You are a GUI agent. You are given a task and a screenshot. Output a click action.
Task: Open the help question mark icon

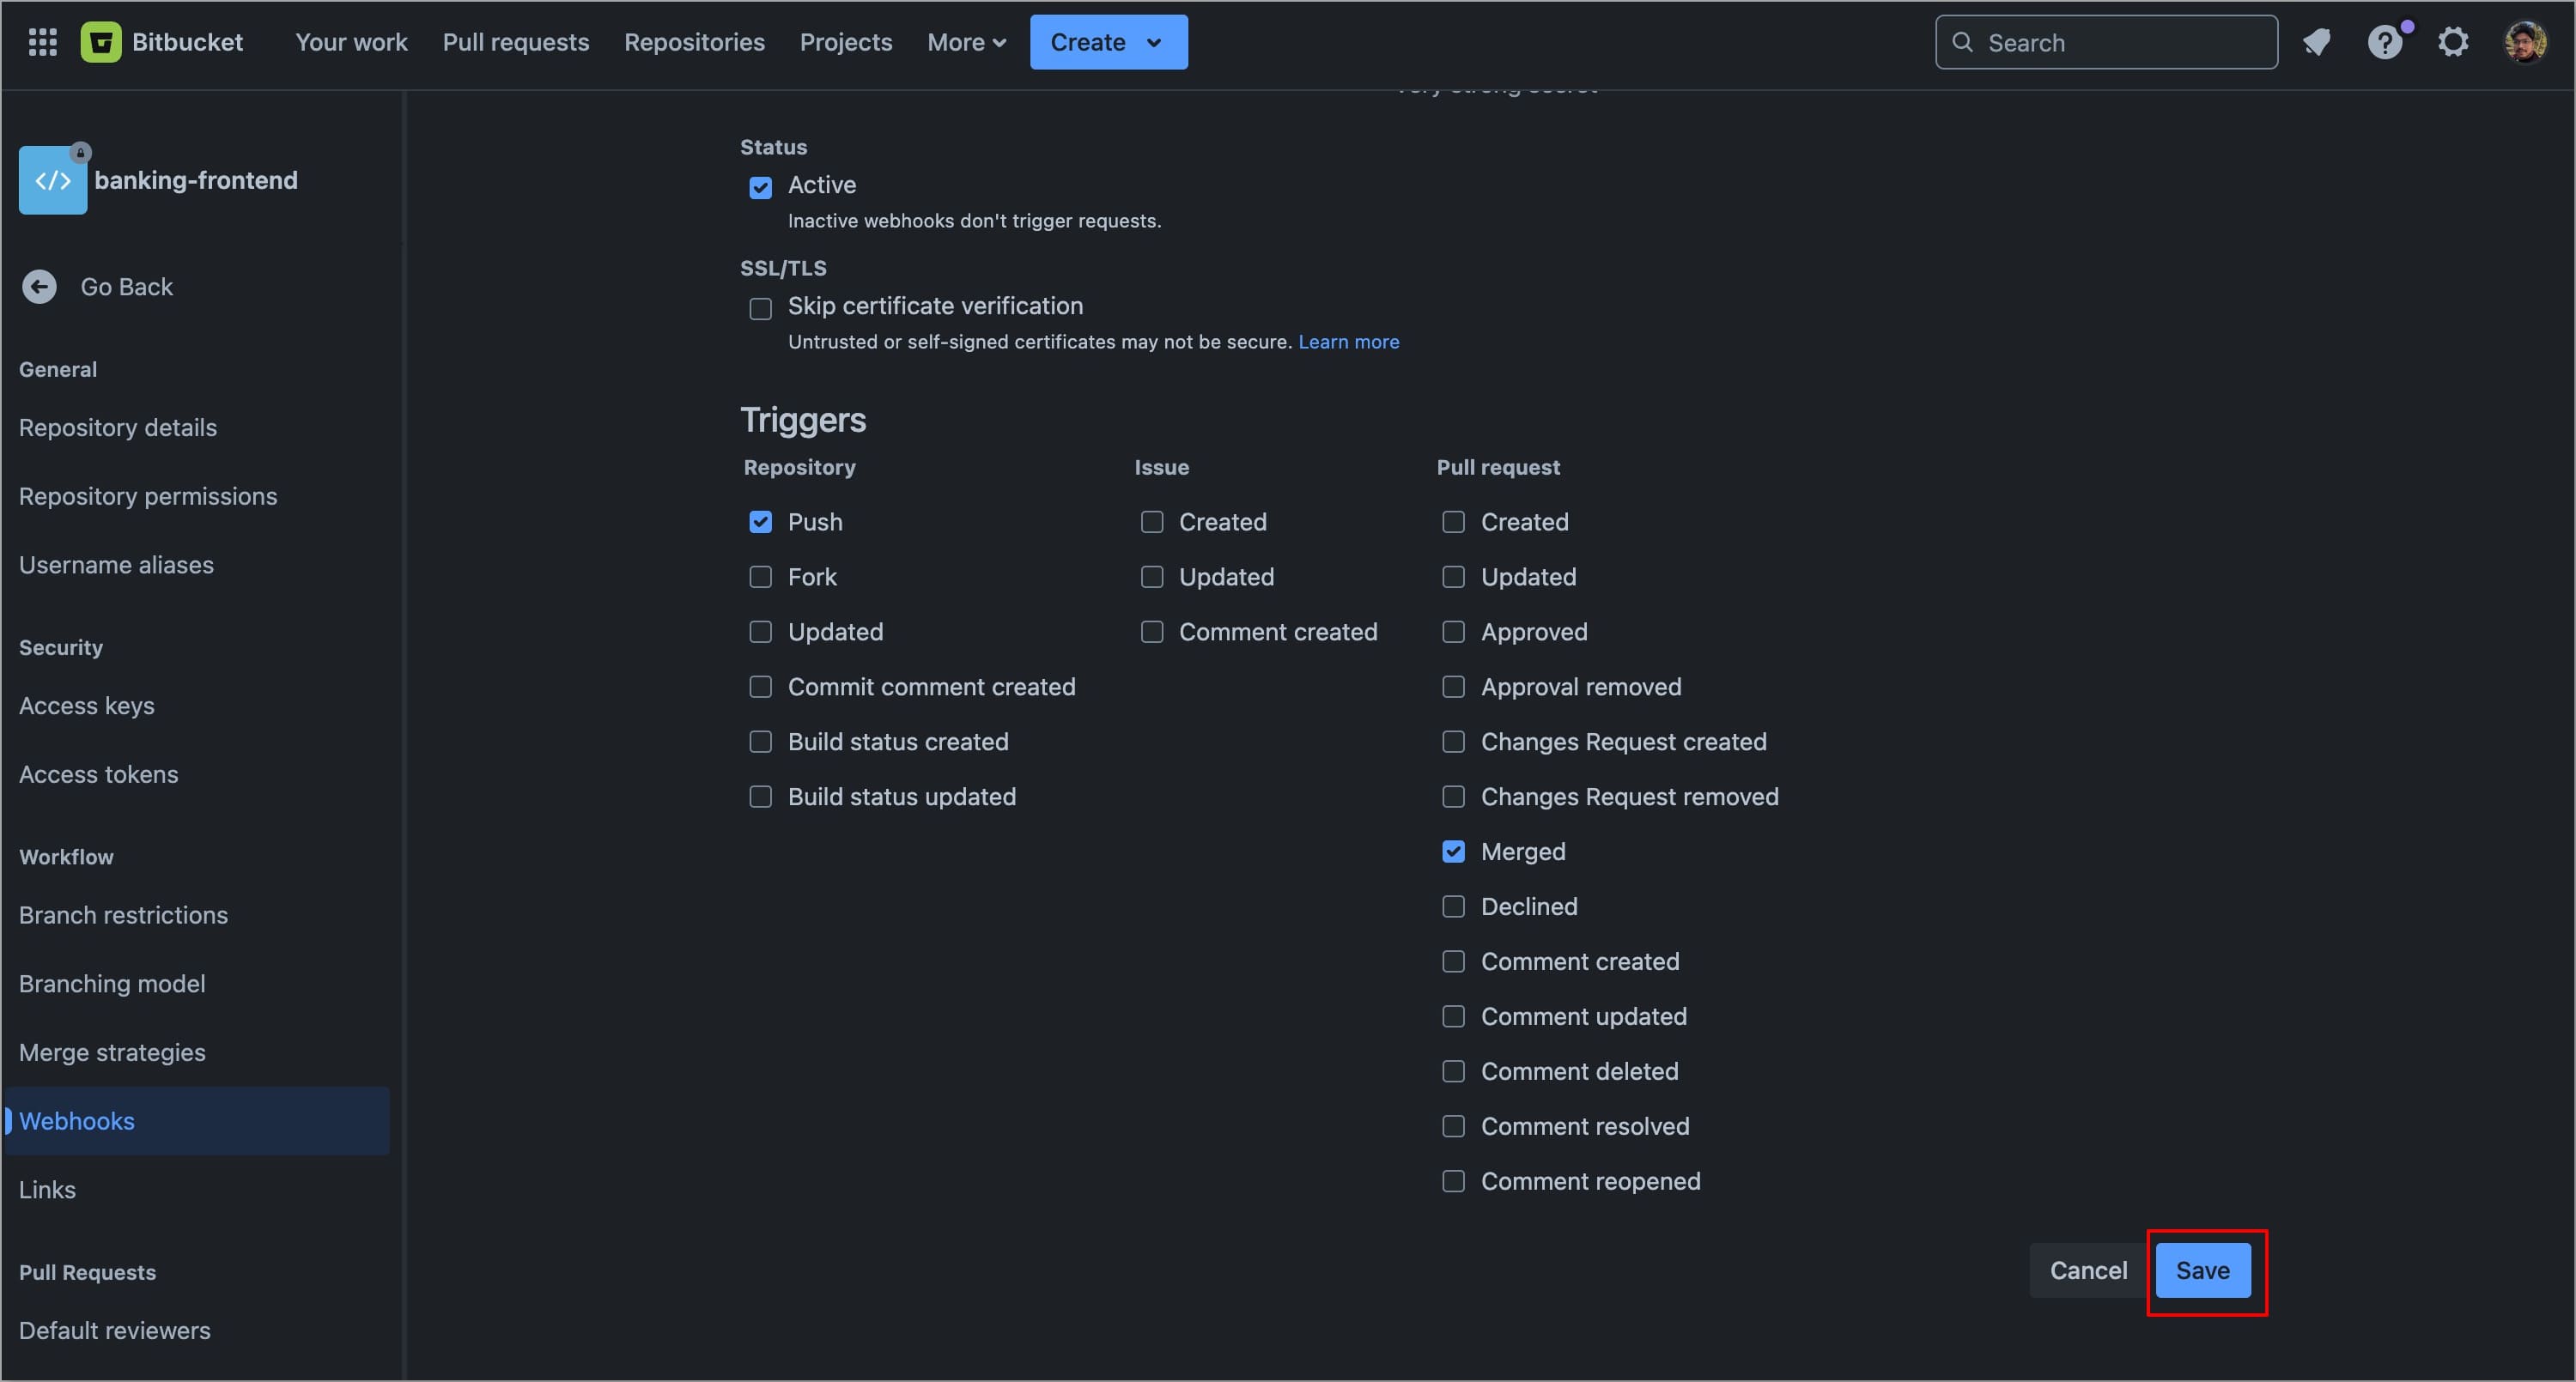point(2385,42)
